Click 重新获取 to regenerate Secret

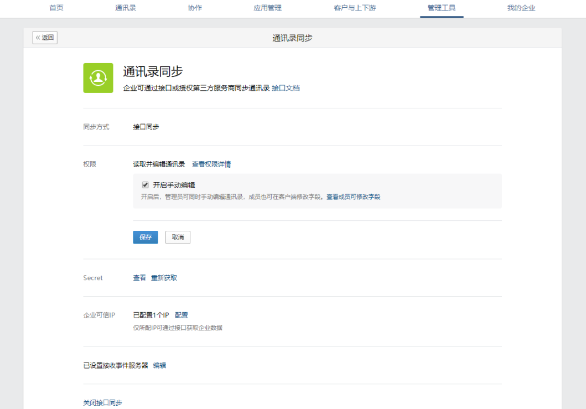pos(164,278)
